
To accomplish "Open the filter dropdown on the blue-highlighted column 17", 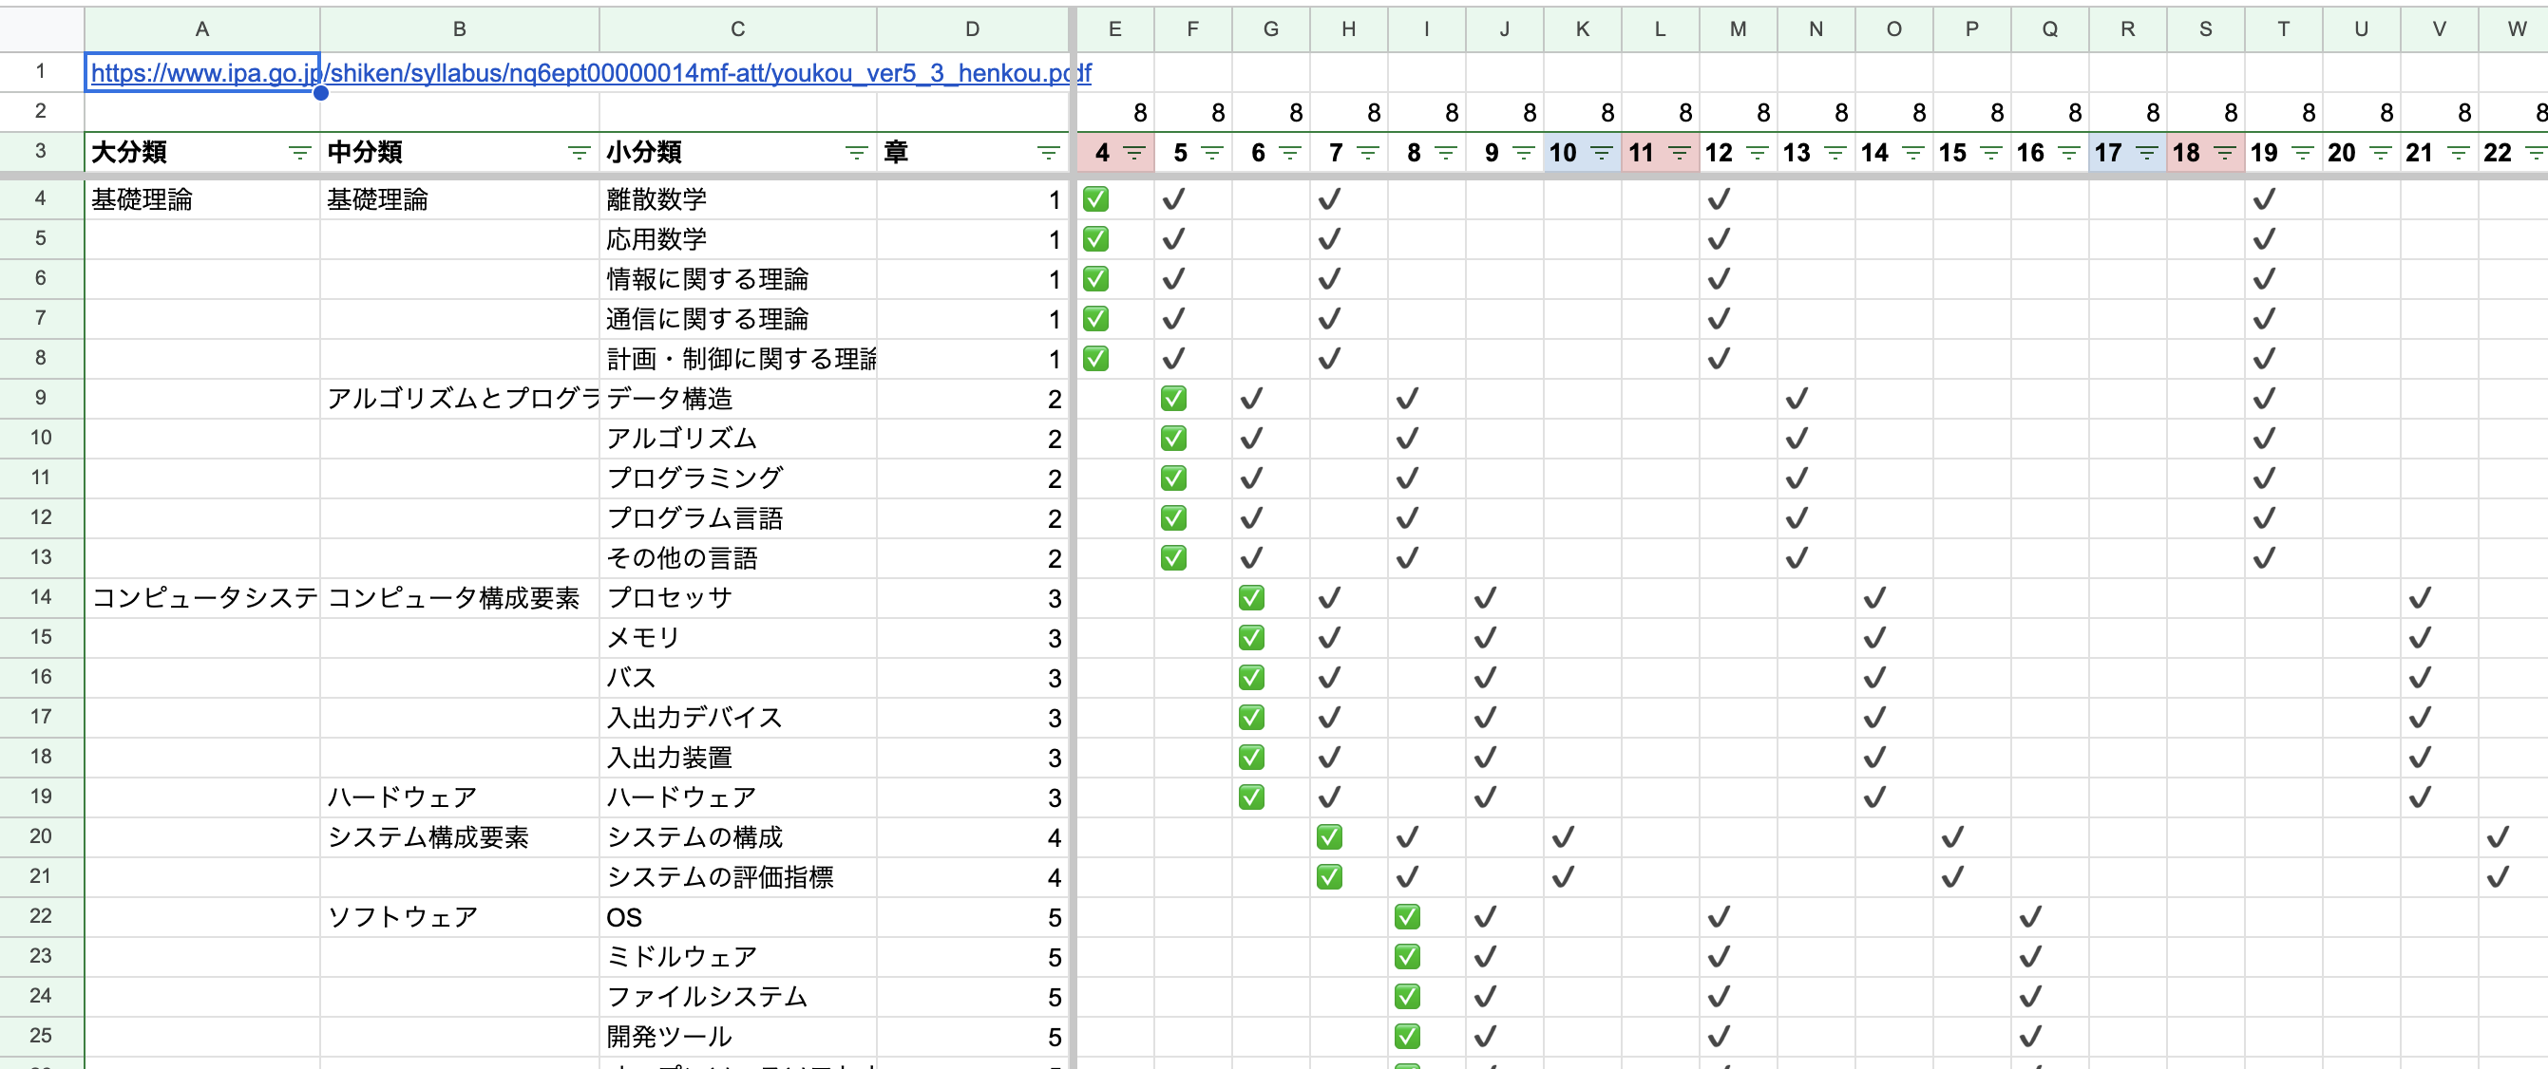I will coord(2146,153).
